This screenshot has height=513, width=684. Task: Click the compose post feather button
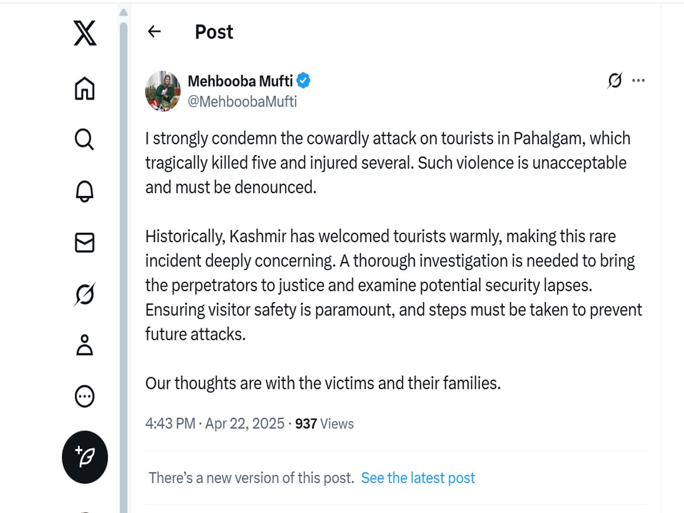point(85,457)
